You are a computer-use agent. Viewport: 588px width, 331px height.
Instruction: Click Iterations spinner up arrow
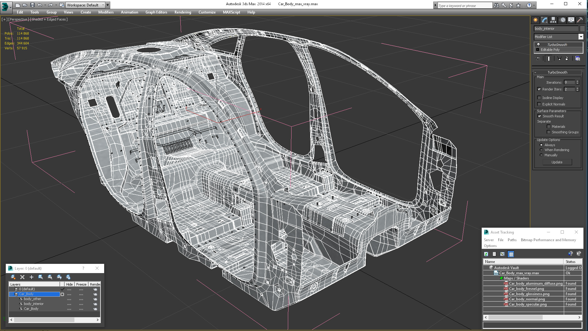[x=577, y=81]
